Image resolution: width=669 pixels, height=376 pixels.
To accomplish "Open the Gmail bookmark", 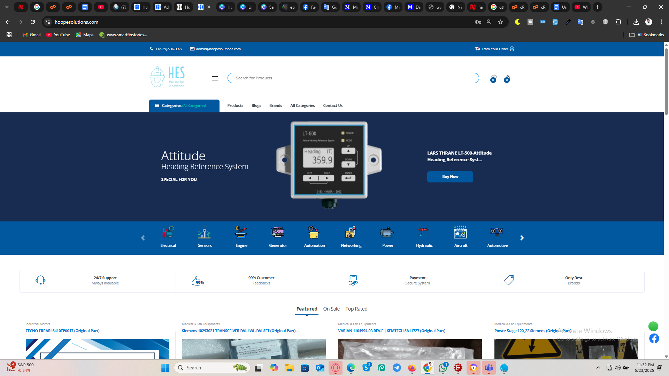I will coord(31,35).
